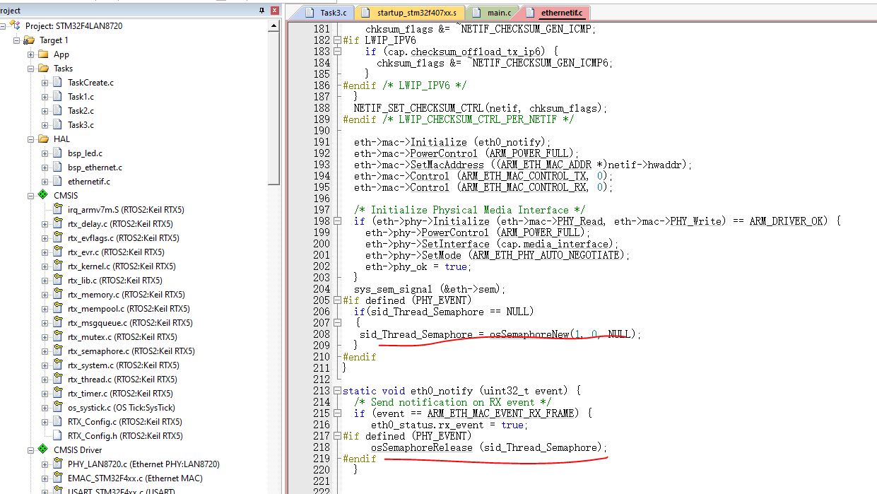Click the rtx_kernel.c component file icon
The height and width of the screenshot is (494, 877).
click(x=58, y=266)
